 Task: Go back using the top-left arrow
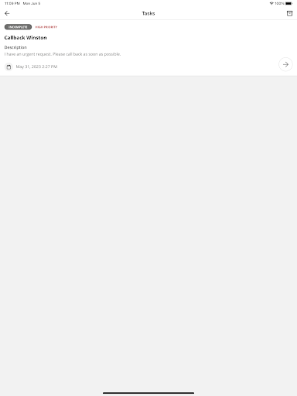click(7, 13)
